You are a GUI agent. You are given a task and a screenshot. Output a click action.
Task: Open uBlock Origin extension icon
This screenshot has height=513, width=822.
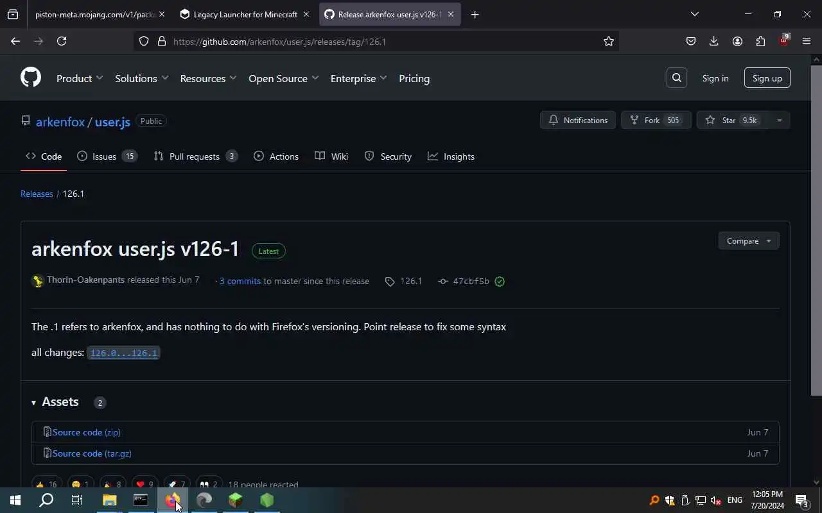click(784, 40)
